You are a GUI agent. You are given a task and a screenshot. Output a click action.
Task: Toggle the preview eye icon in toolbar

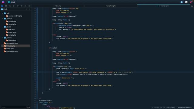[x=182, y=2]
